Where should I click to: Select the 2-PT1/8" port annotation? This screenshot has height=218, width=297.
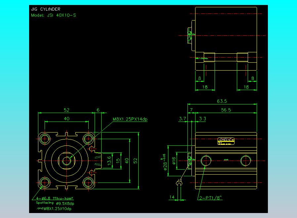click(x=211, y=198)
